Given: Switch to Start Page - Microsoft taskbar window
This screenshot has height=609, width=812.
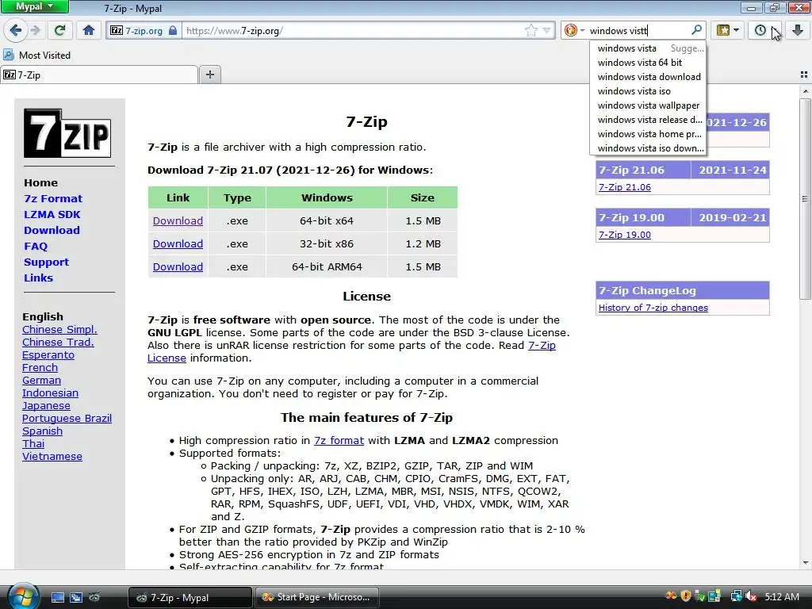Looking at the screenshot, I should coord(316,597).
